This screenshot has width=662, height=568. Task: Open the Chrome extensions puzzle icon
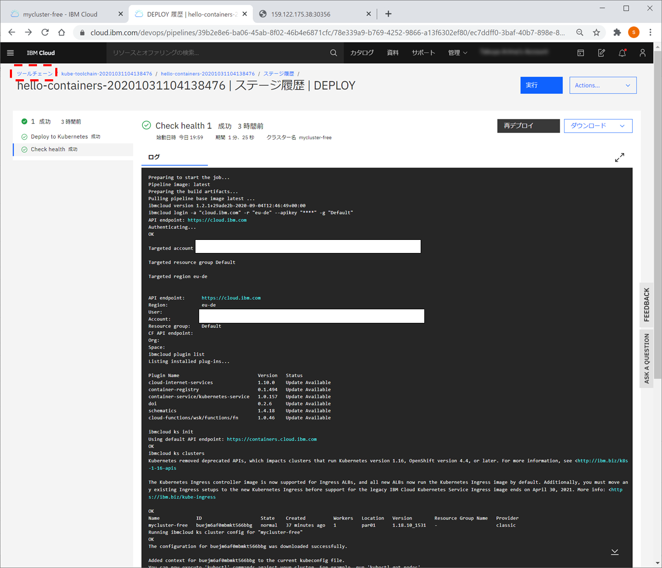point(617,32)
